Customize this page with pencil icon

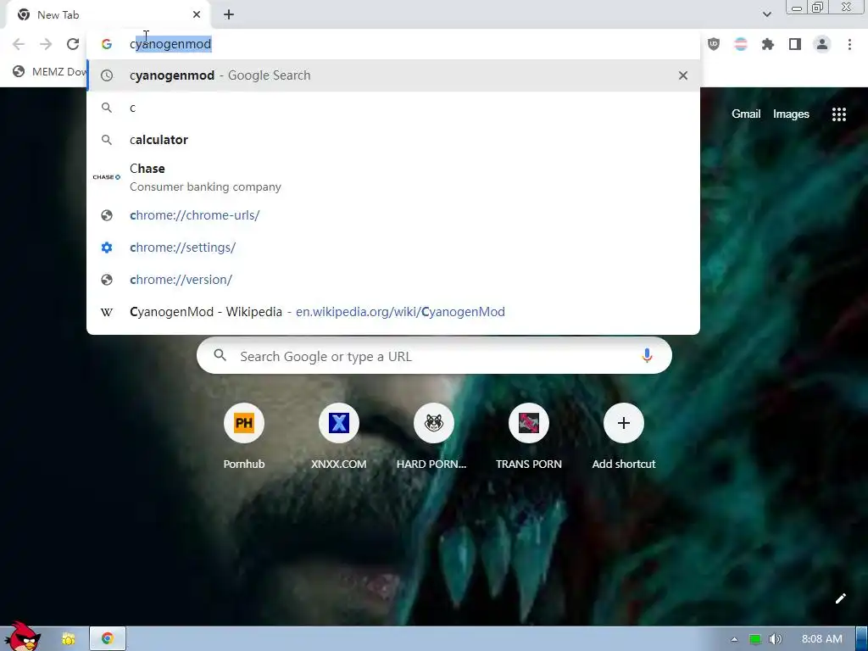840,598
